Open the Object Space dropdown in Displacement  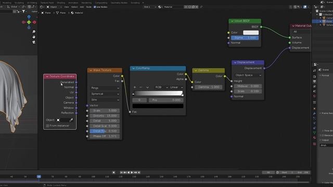[248, 75]
